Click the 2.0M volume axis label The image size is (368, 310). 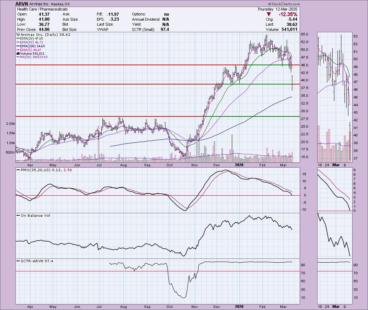click(11, 124)
